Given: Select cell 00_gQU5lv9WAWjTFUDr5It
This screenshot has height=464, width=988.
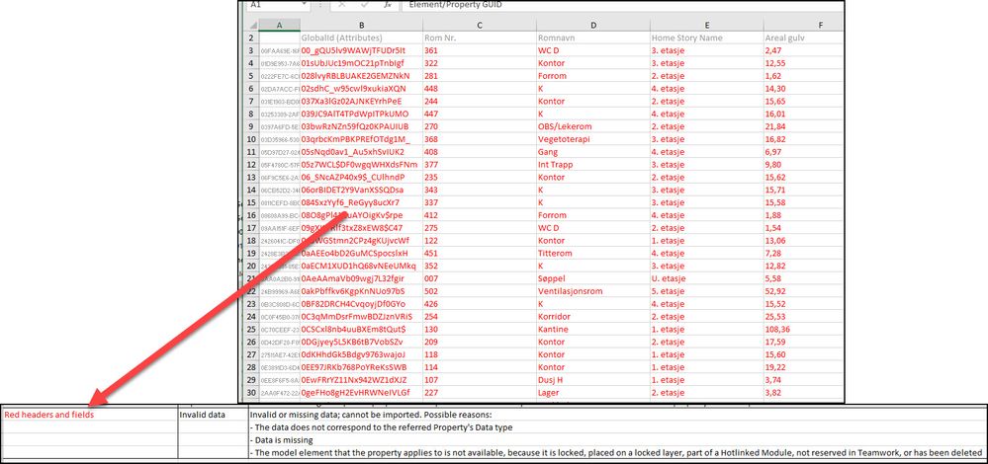Looking at the screenshot, I should tap(361, 50).
